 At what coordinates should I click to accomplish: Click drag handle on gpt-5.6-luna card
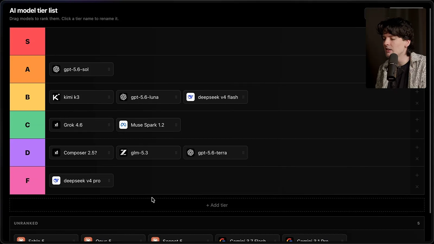pos(176,97)
